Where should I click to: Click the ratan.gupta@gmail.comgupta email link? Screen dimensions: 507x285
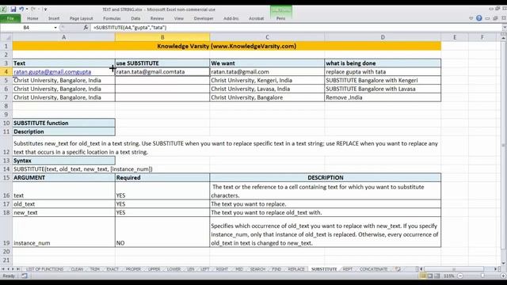52,72
